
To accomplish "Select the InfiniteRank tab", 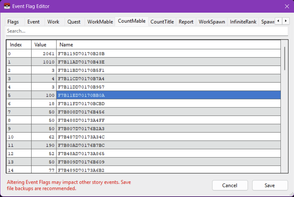I will point(243,22).
